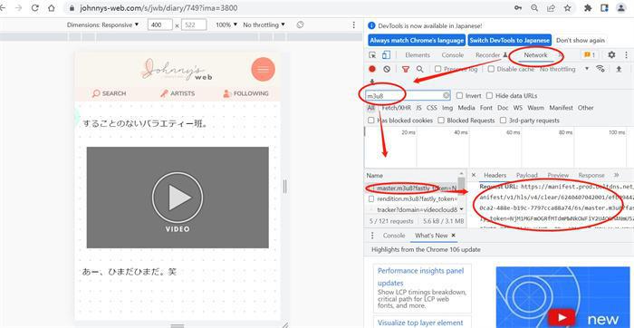Open the 100% zoom dropdown

(226, 24)
